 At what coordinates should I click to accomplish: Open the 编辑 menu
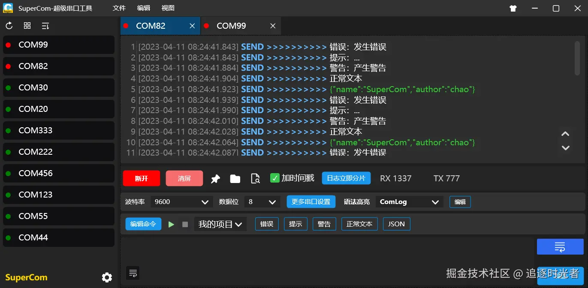(x=144, y=8)
